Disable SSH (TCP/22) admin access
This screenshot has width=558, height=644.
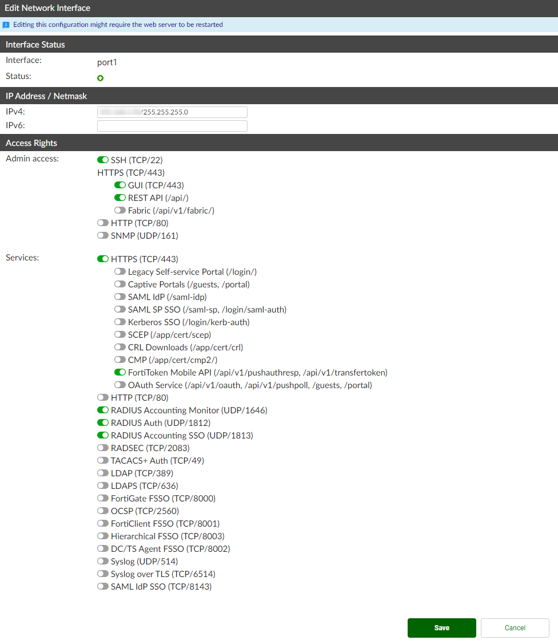[x=102, y=160]
